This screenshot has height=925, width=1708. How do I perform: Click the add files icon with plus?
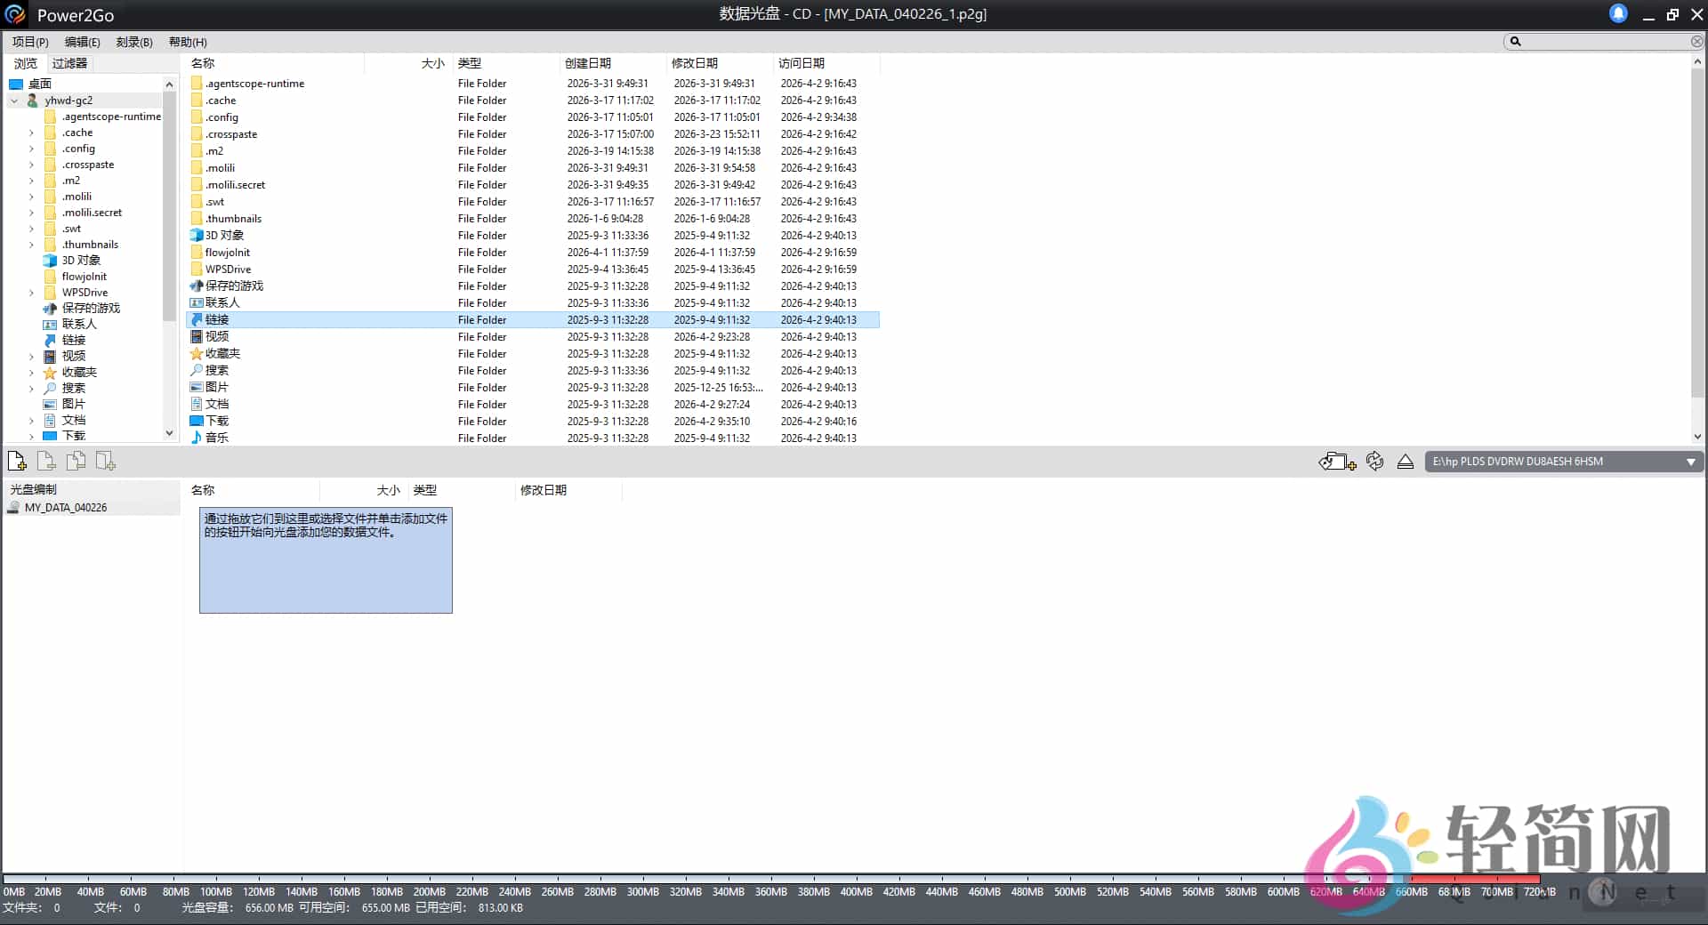point(17,461)
